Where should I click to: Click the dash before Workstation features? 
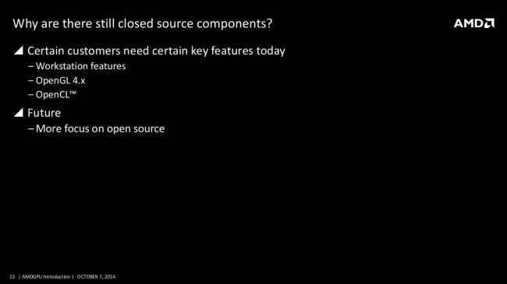(x=30, y=66)
